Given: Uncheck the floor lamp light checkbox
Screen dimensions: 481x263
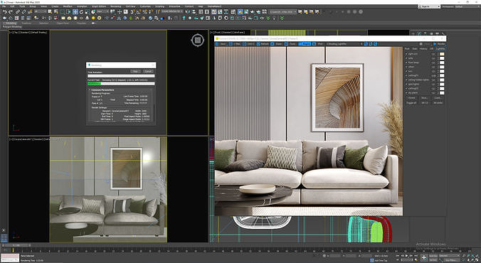Looking at the screenshot, I should (x=407, y=63).
